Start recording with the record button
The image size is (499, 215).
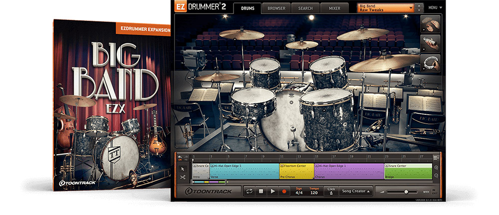point(284,191)
